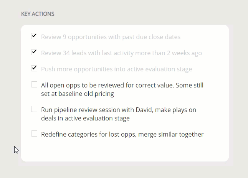This screenshot has height=178, width=248.
Task: Check the All open opps reviewed checkbox
Action: (x=34, y=84)
